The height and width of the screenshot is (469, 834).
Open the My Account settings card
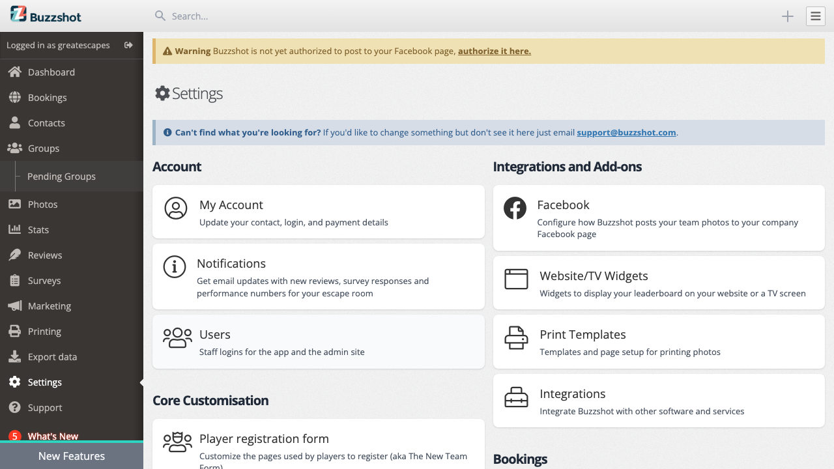pos(318,212)
